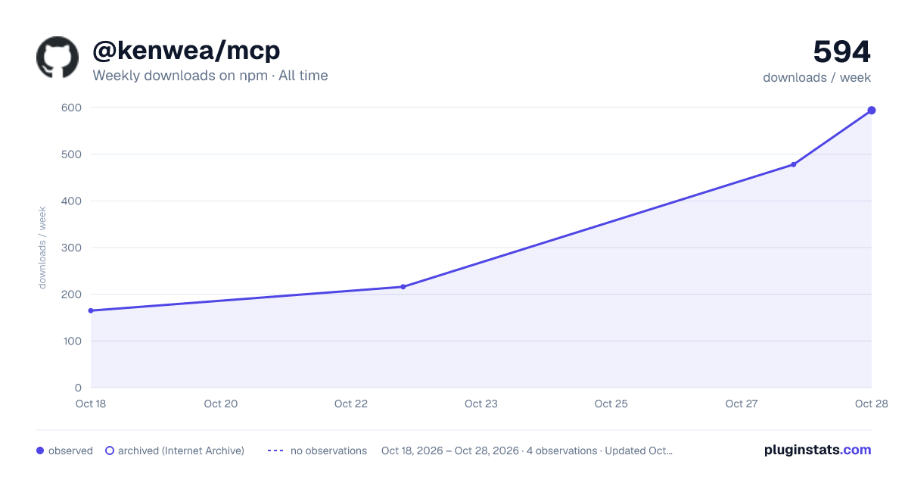Select the data point near Oct 27
The height and width of the screenshot is (477, 908).
click(x=794, y=164)
